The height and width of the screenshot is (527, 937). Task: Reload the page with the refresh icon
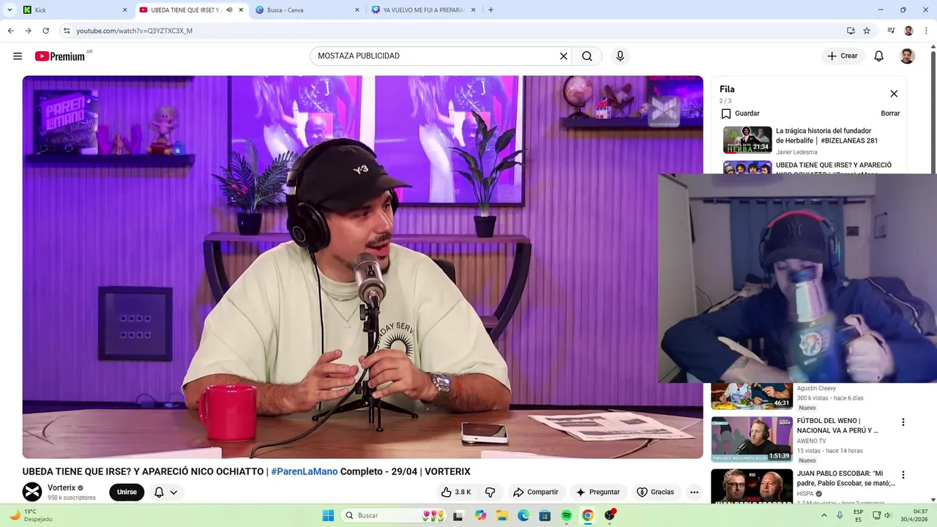click(x=45, y=31)
